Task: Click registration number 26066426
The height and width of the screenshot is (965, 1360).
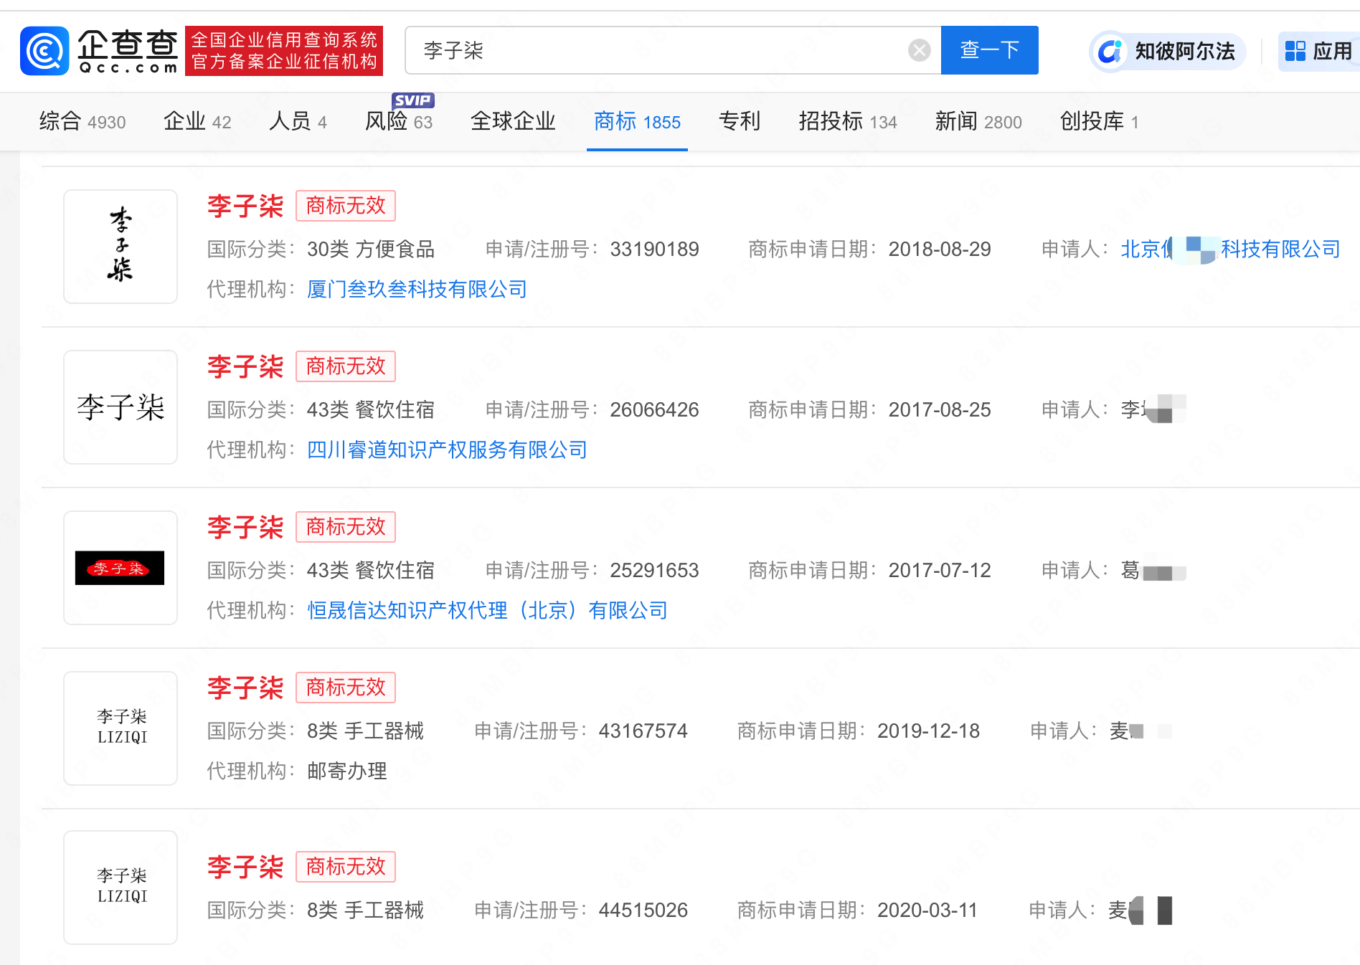Action: point(654,410)
